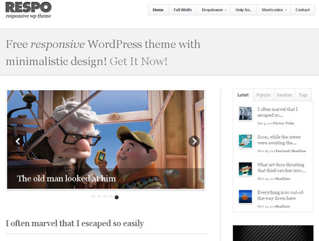This screenshot has width=319, height=241.
Task: Click Headline category beside Featured
Action: [299, 151]
